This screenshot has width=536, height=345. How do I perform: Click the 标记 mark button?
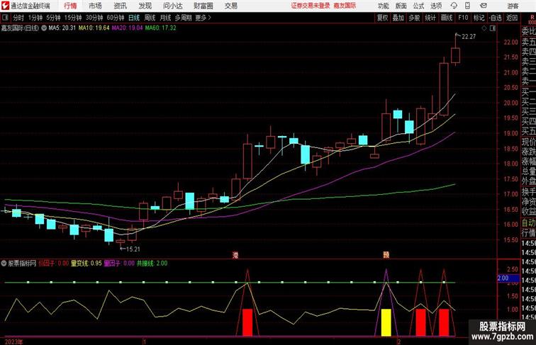pos(479,18)
